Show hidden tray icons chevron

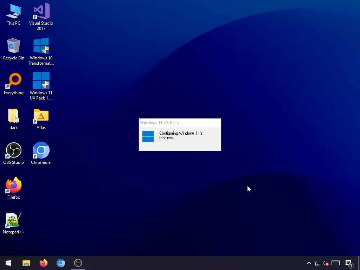coord(309,263)
